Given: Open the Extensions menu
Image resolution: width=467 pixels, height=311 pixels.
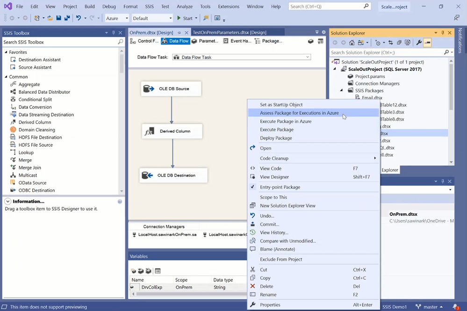Looking at the screenshot, I should tap(229, 6).
